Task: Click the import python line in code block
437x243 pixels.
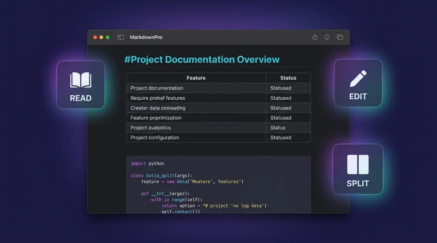Action: pyautogui.click(x=147, y=163)
